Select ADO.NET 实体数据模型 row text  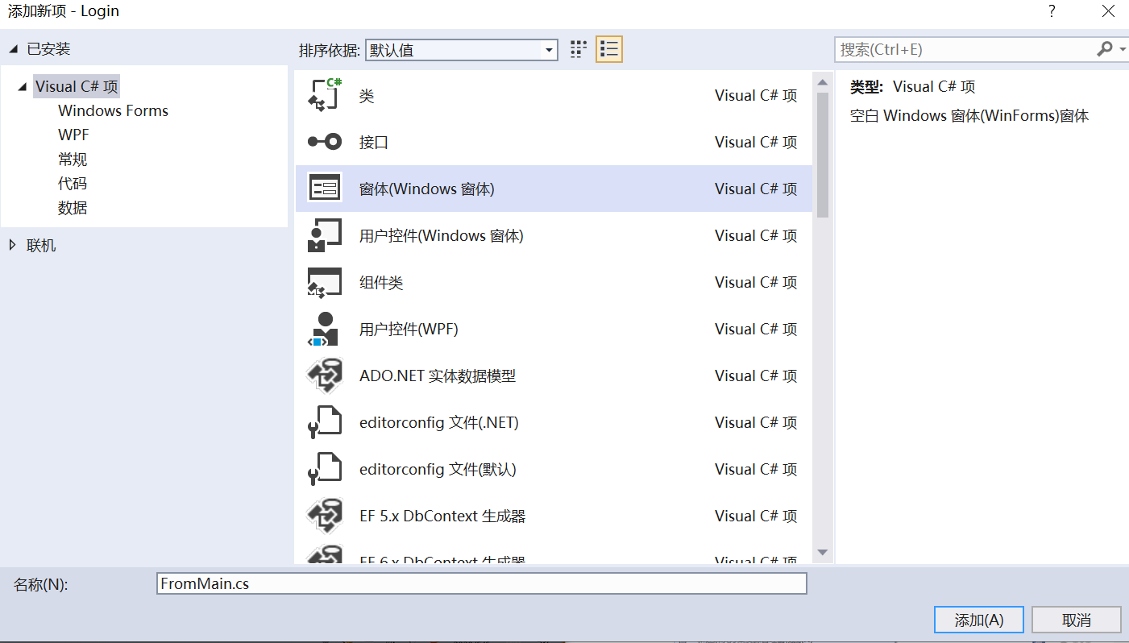click(438, 376)
